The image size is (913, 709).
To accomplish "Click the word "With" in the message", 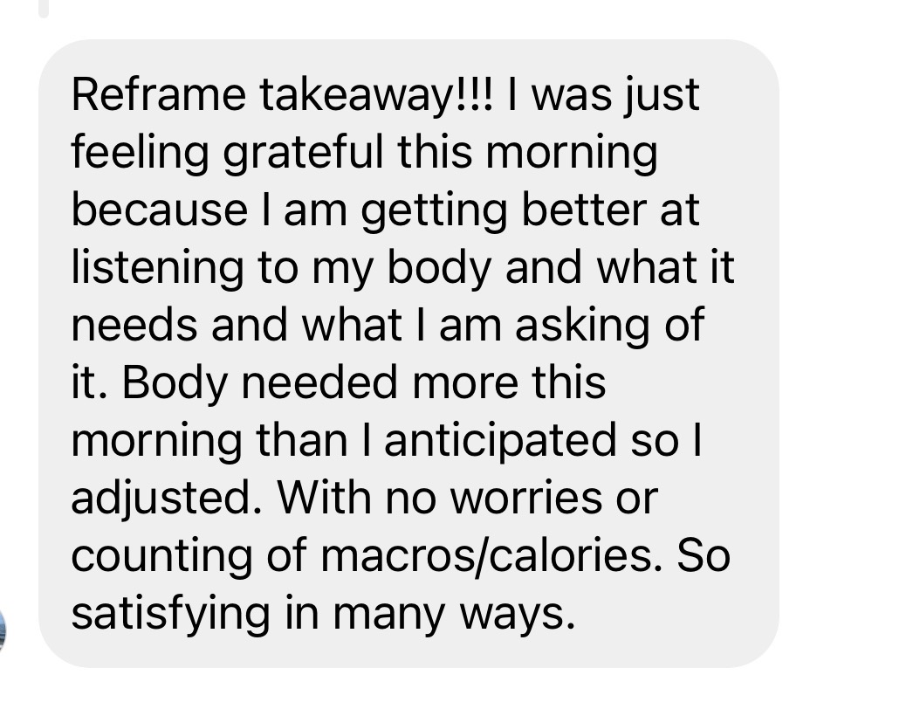I will (324, 498).
